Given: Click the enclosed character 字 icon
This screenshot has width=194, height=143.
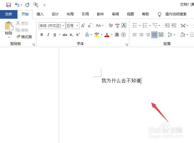Looking at the screenshot, I should [x=123, y=35].
